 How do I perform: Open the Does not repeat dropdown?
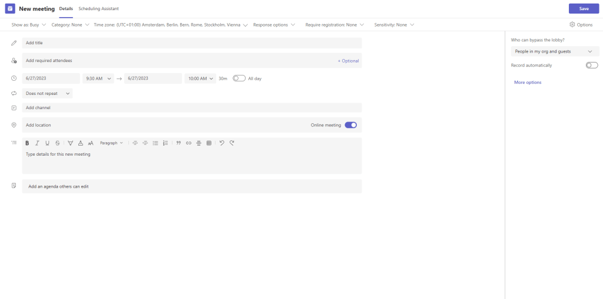pyautogui.click(x=47, y=93)
